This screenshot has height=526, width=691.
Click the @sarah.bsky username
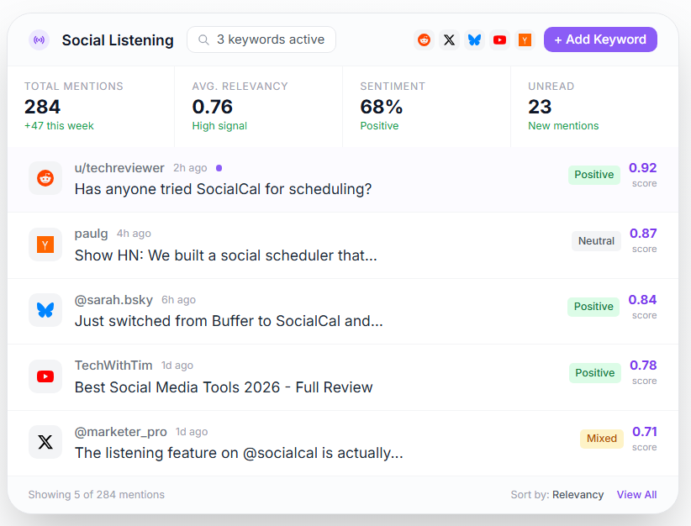click(x=113, y=300)
